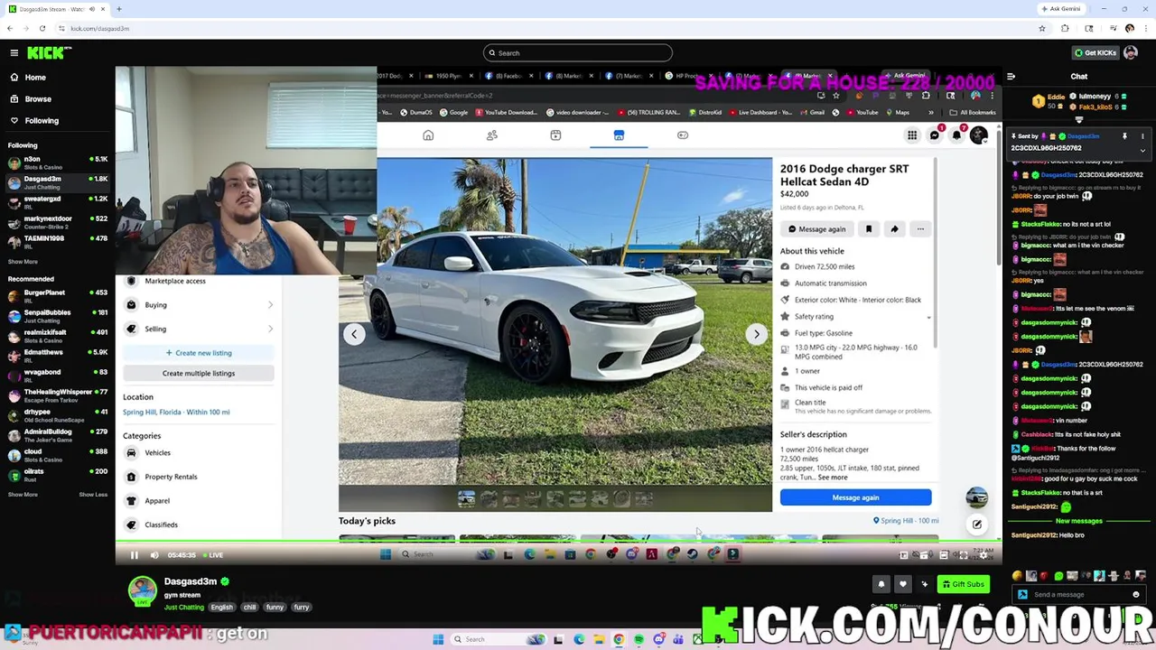
Task: Toggle follow heart button
Action: (x=902, y=584)
